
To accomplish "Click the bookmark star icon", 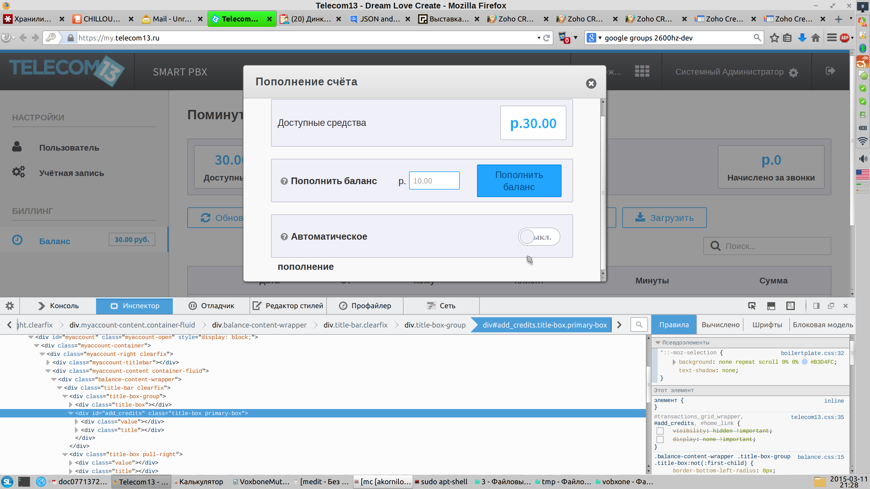I will coord(774,38).
